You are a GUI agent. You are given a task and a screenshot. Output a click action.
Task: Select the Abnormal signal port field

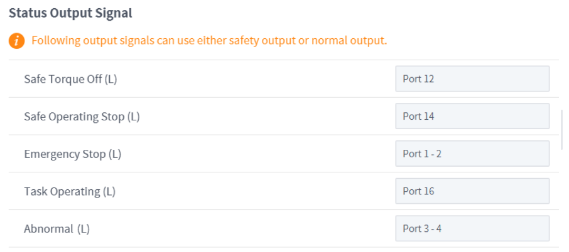click(x=472, y=229)
